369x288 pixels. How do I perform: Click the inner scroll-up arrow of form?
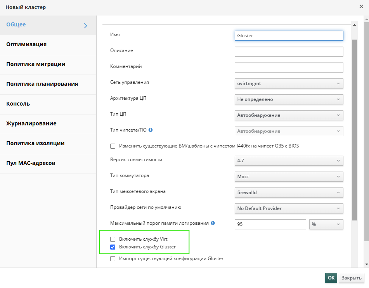pos(354,25)
